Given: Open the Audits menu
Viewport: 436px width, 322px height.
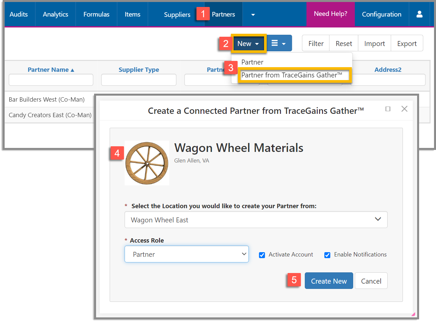Looking at the screenshot, I should (19, 14).
